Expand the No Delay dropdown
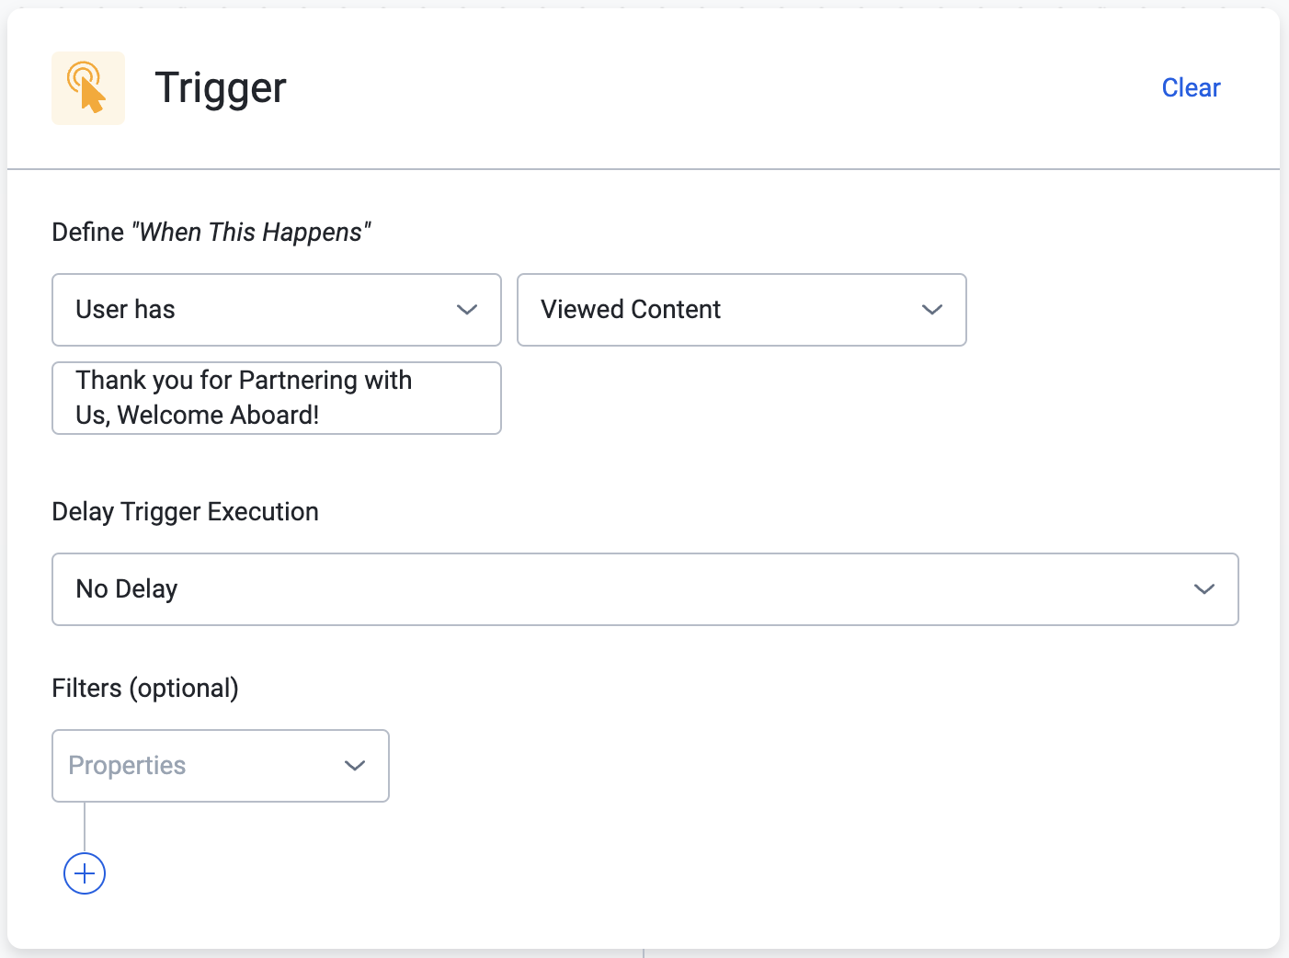The image size is (1289, 958). coord(645,589)
